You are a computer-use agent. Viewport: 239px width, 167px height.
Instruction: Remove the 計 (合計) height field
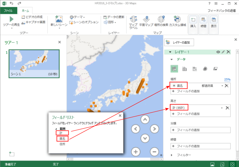click(227, 108)
